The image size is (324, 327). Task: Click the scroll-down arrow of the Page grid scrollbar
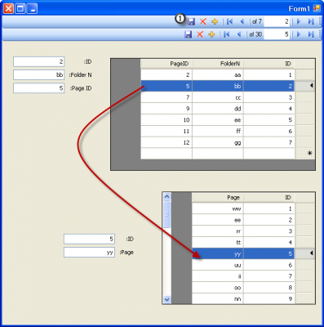tap(166, 299)
